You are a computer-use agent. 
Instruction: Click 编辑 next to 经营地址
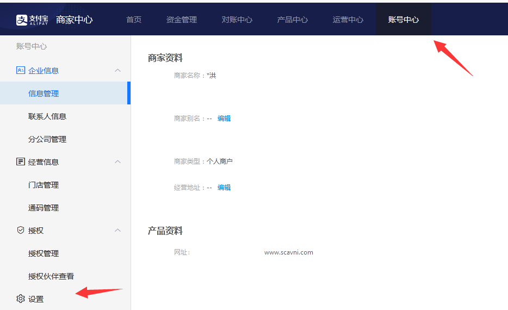coord(224,188)
